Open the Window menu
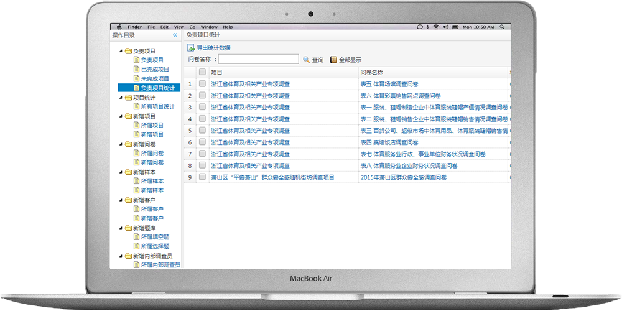The image size is (622, 311). point(209,27)
